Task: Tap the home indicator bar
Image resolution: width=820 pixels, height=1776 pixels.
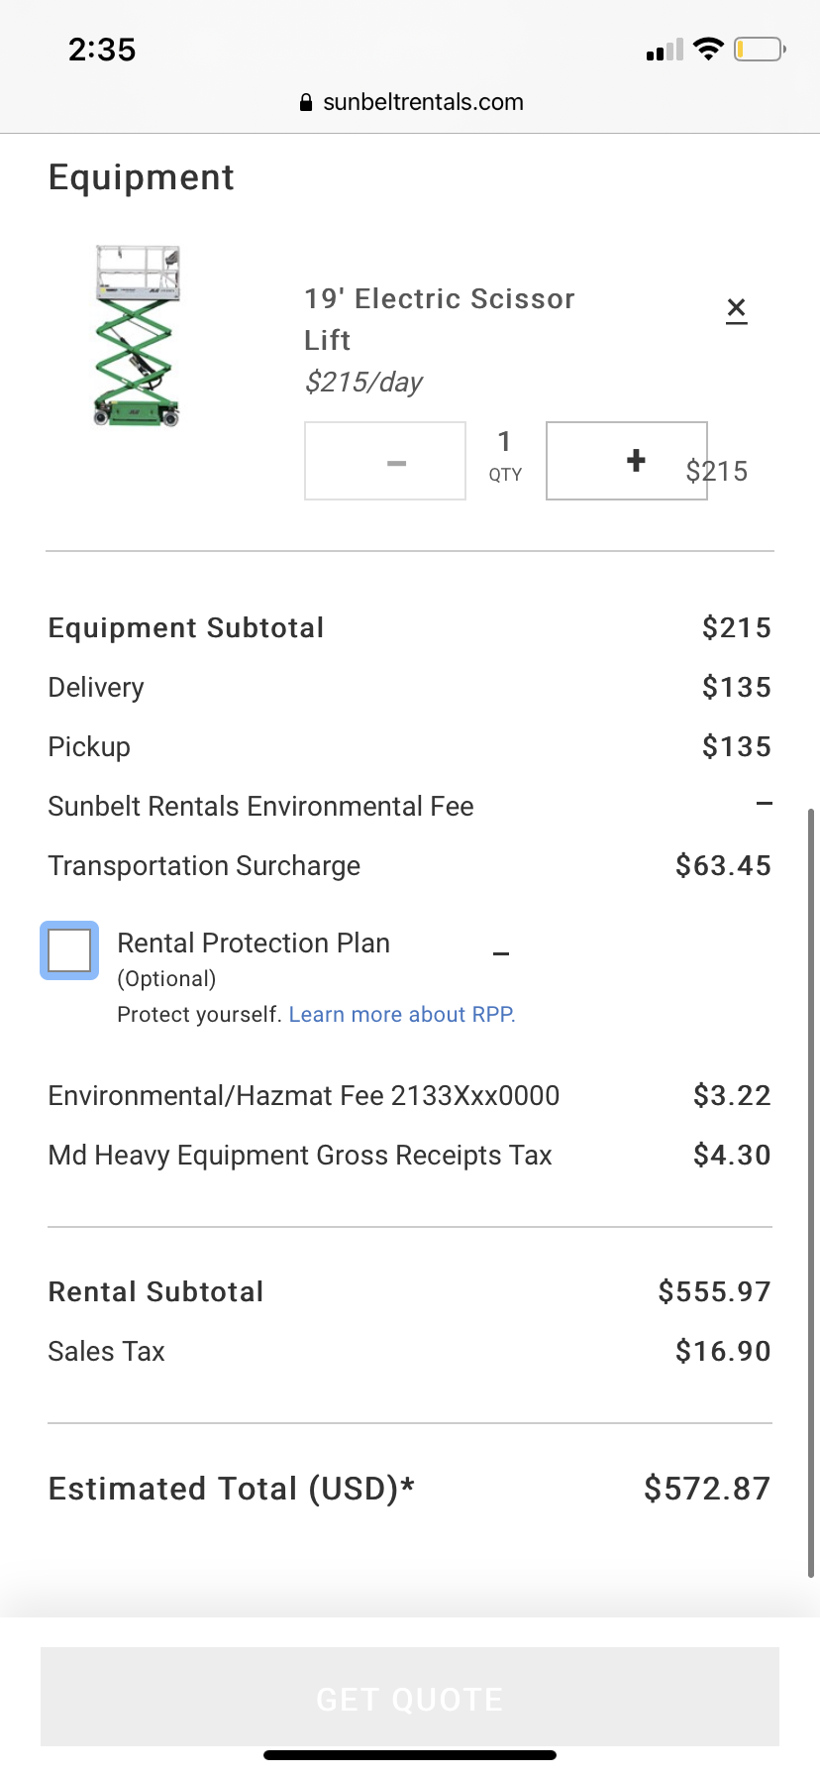Action: 410,1755
